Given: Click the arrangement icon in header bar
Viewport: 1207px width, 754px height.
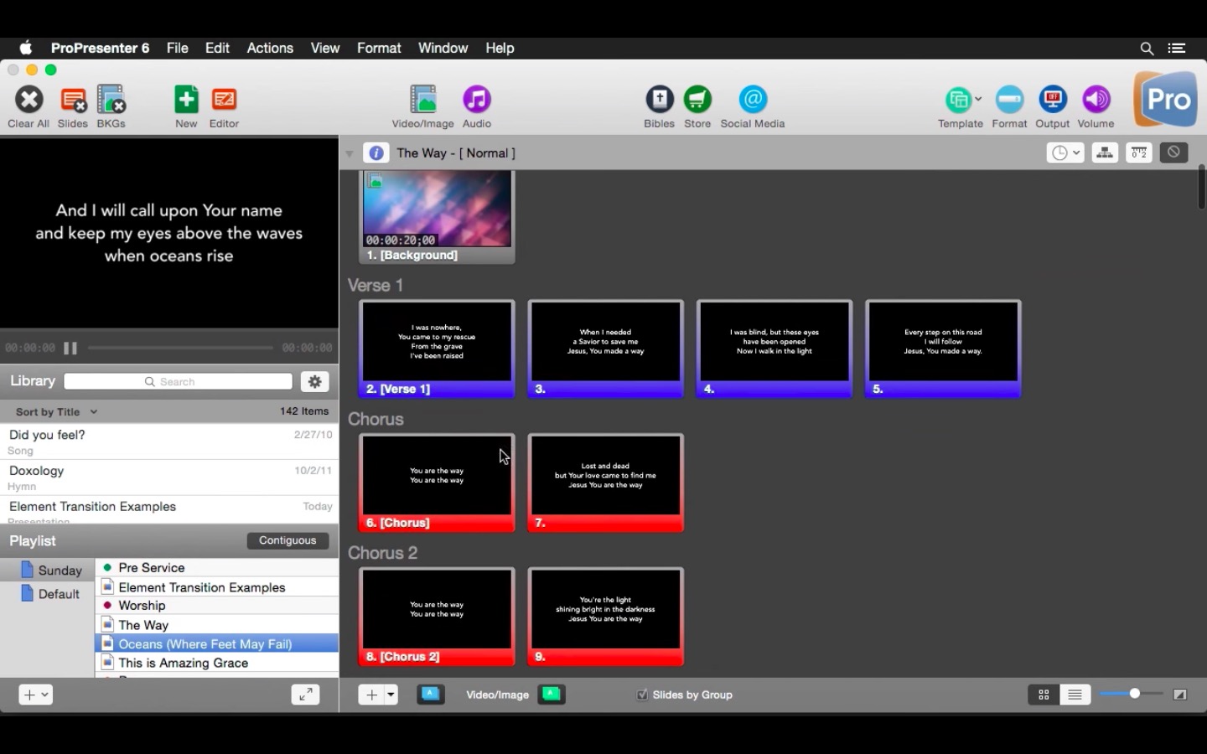Looking at the screenshot, I should click(1105, 152).
